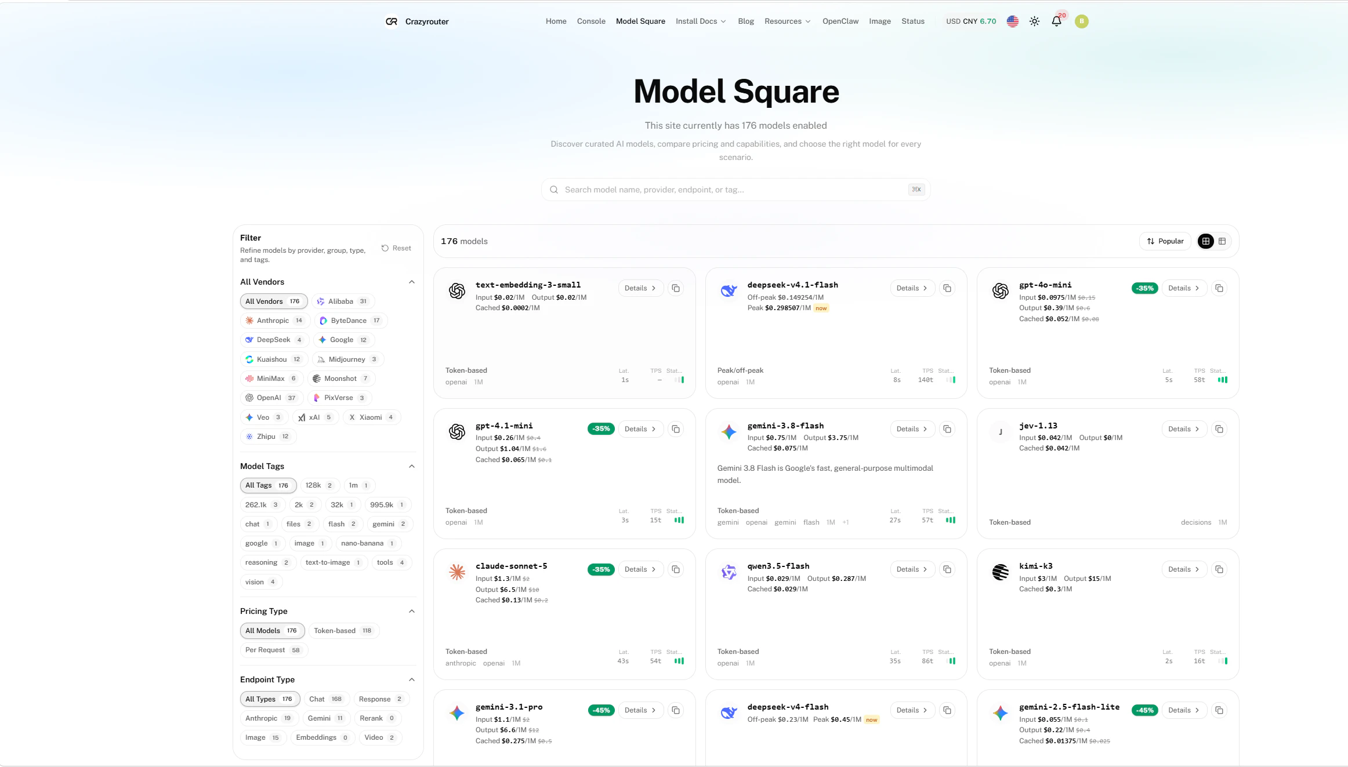This screenshot has height=767, width=1348.
Task: Open the notifications bell
Action: (x=1056, y=21)
